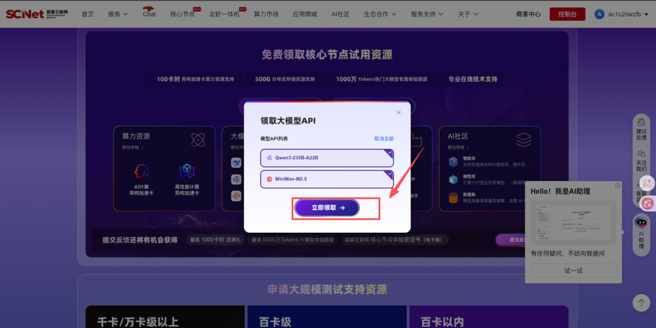656x328 pixels.
Task: Open the 首页 menu item
Action: (x=88, y=14)
